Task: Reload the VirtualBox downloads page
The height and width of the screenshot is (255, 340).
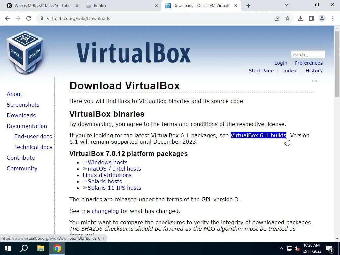Action: click(x=29, y=19)
